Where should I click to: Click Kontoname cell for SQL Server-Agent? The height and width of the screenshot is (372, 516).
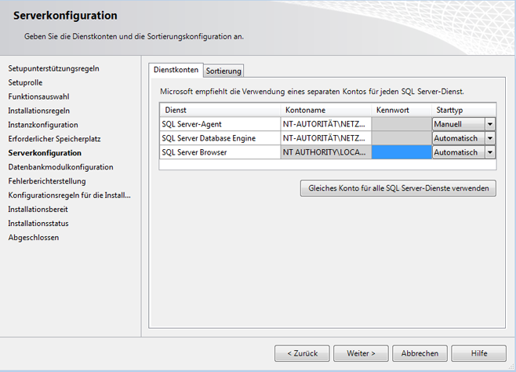point(325,124)
